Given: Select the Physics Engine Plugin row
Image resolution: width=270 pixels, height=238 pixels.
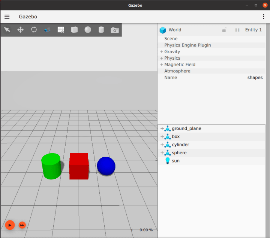Looking at the screenshot, I should click(x=211, y=45).
